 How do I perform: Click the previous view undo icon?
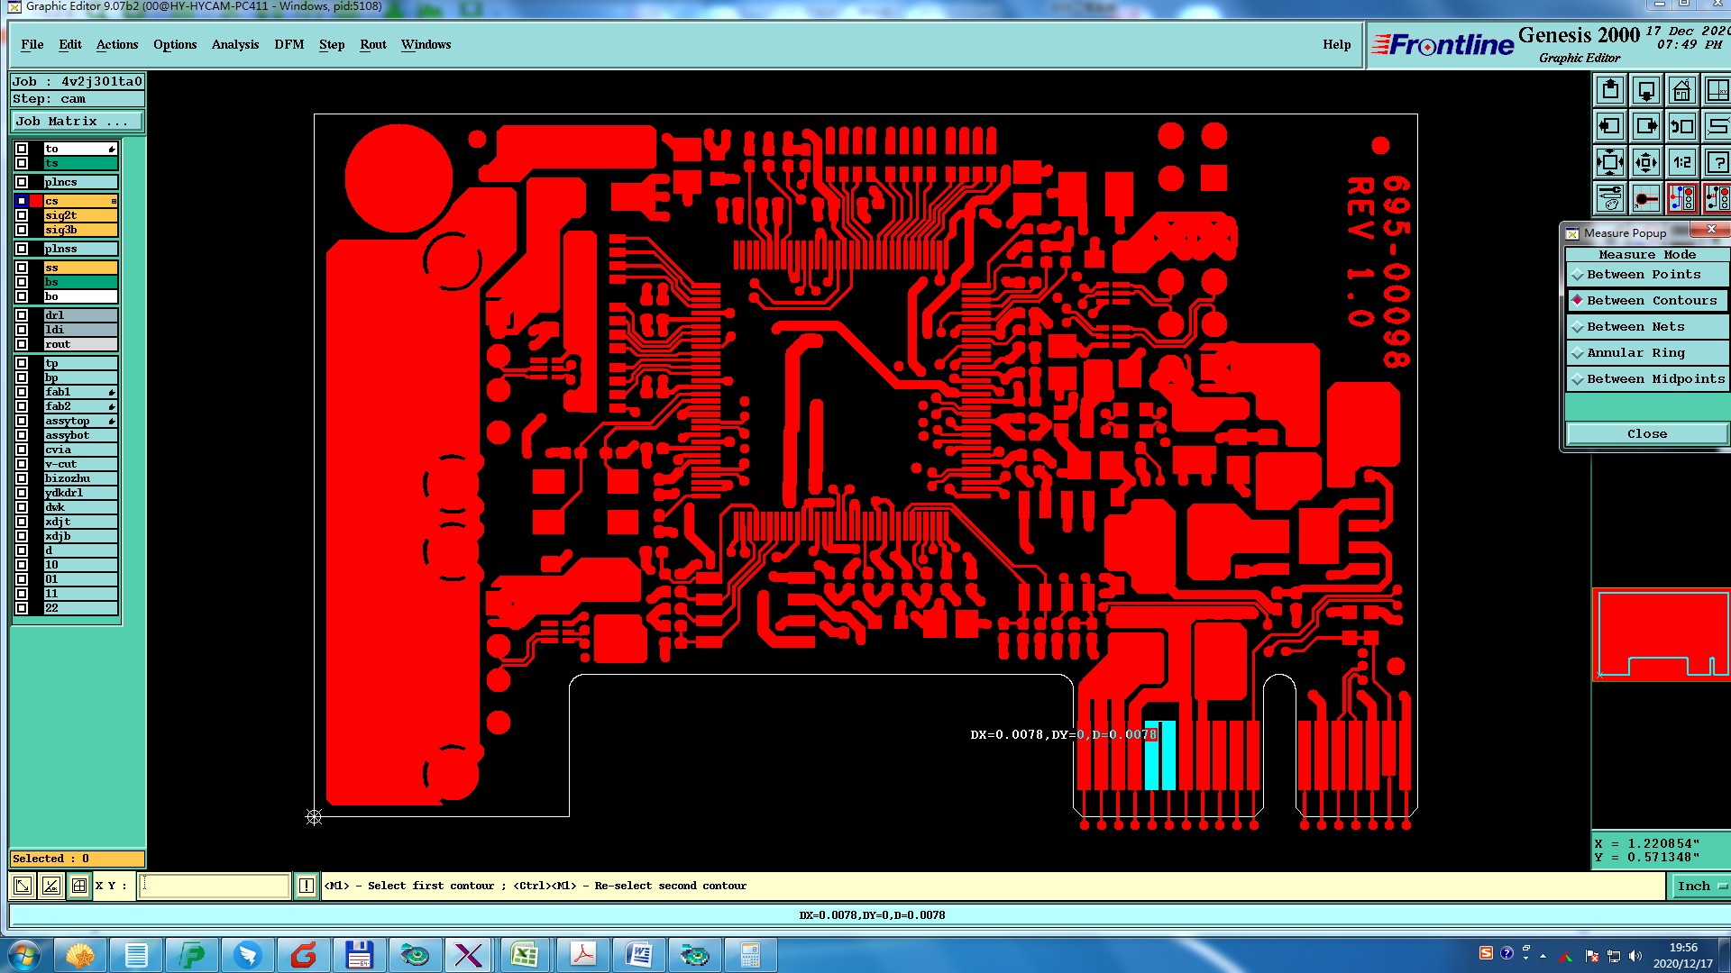1681,126
